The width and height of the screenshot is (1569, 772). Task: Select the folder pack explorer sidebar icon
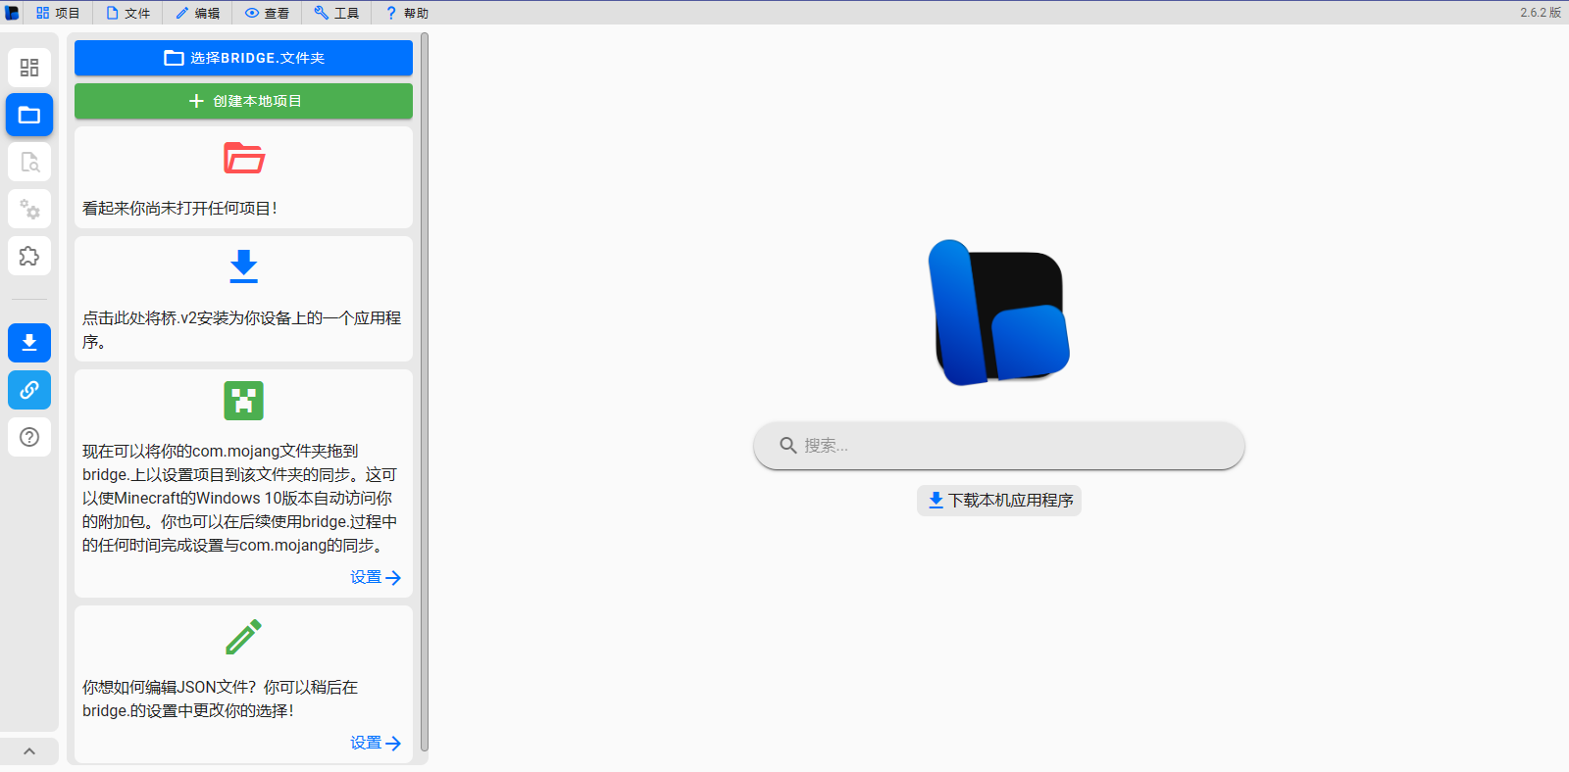29,115
